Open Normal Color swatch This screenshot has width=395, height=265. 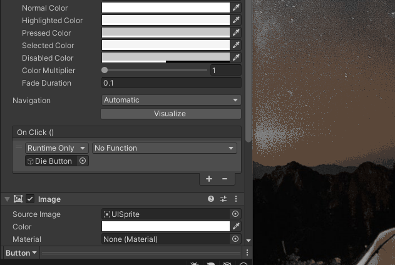pos(166,7)
